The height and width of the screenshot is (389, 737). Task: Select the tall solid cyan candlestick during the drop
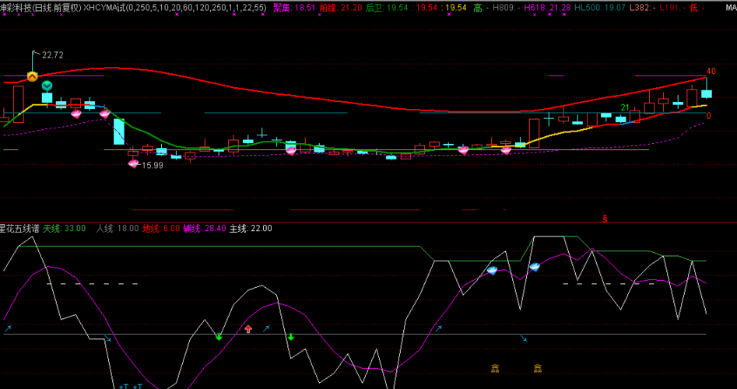119,131
